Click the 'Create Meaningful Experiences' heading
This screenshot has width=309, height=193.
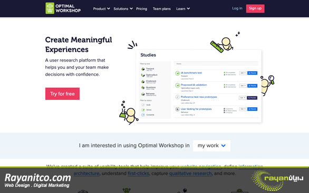click(x=79, y=45)
